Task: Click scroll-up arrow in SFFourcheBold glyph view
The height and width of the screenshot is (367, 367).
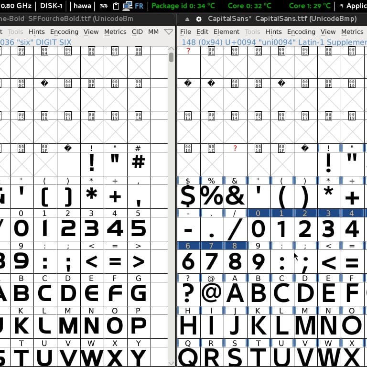Action: pyautogui.click(x=172, y=48)
